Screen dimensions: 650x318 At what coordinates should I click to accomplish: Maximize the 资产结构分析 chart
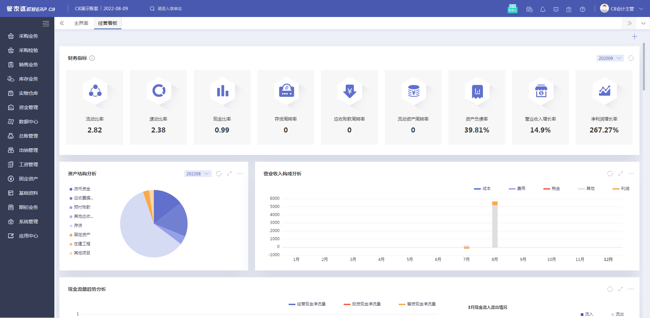click(229, 174)
